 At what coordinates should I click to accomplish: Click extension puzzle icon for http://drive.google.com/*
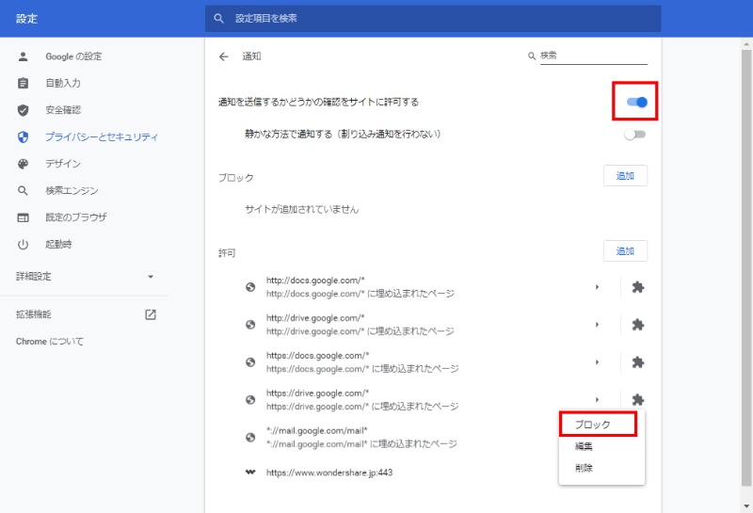(638, 325)
